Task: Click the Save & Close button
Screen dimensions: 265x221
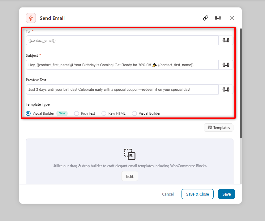Action: pos(197,194)
